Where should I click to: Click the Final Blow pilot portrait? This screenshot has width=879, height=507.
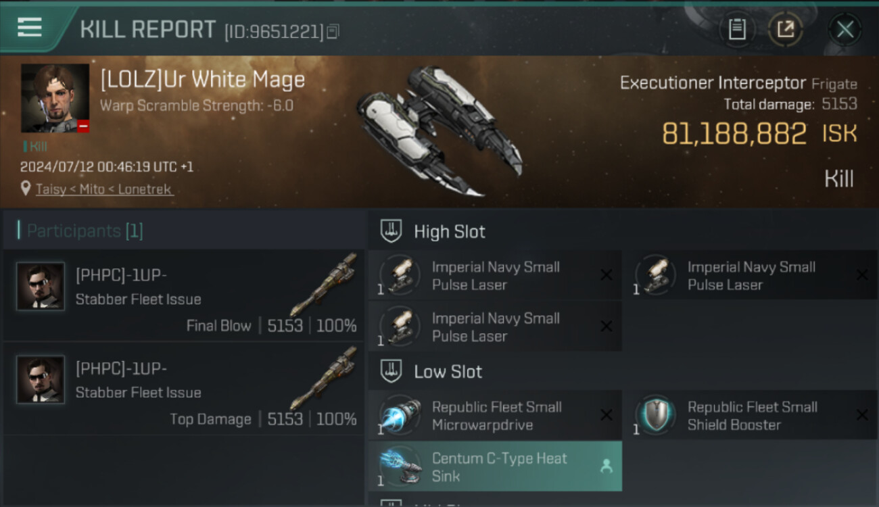pyautogui.click(x=41, y=287)
